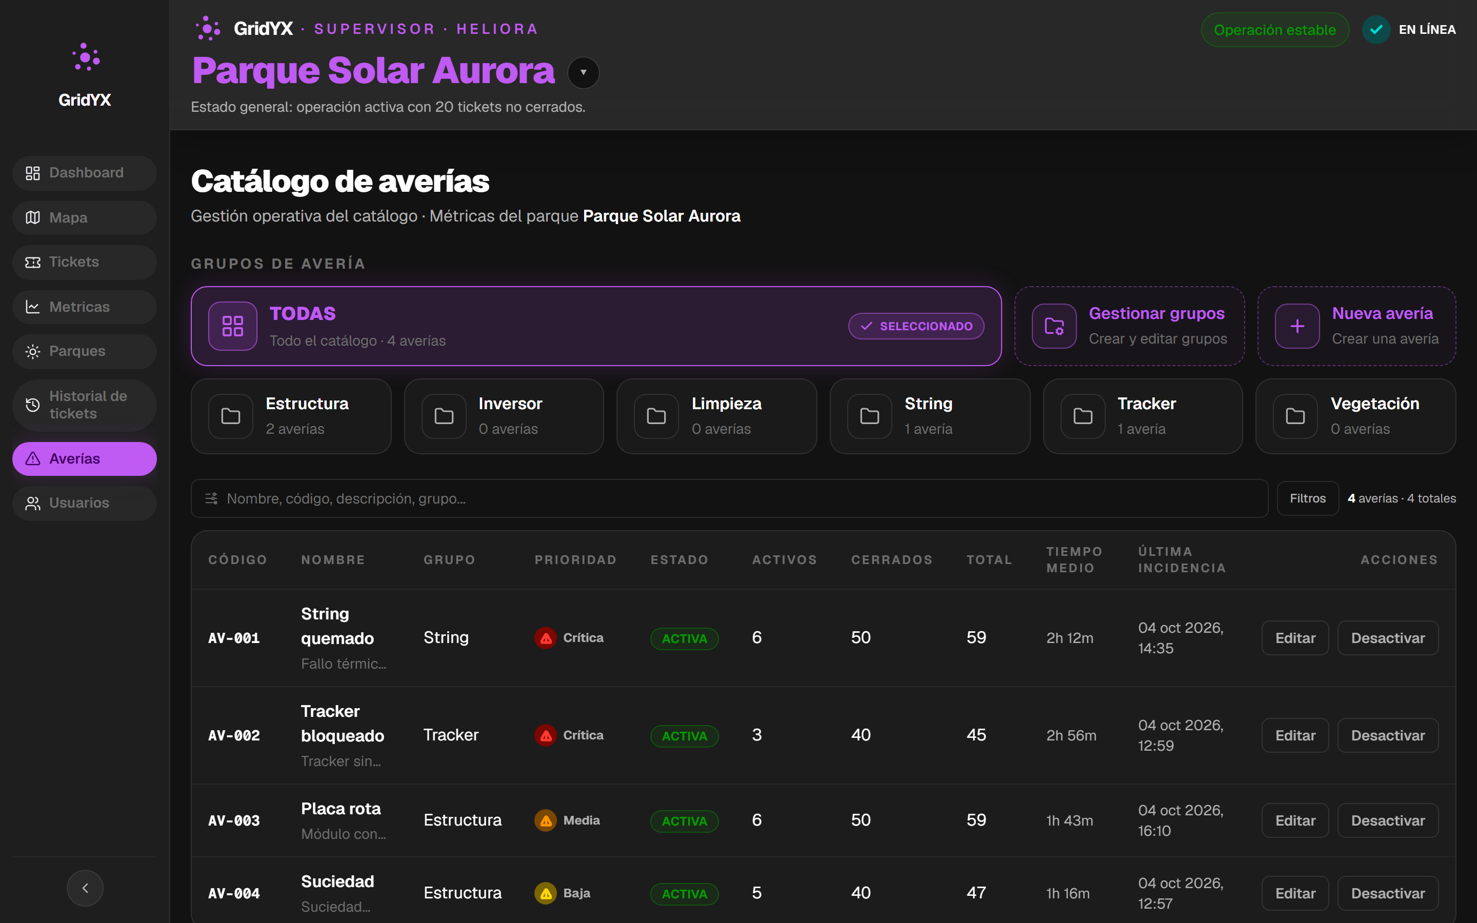The image size is (1477, 923).
Task: Select the String fault group card
Action: [929, 416]
